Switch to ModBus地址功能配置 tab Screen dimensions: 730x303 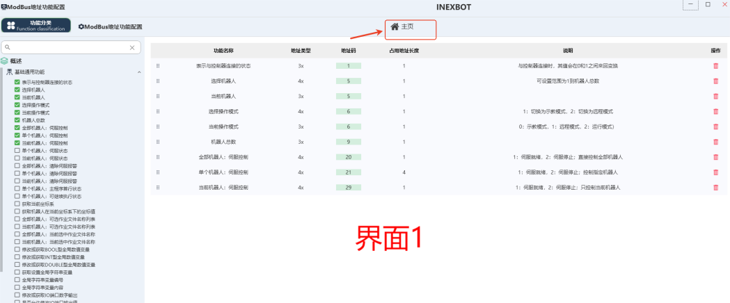(110, 26)
